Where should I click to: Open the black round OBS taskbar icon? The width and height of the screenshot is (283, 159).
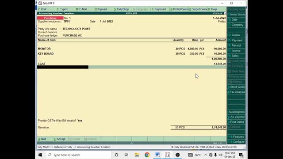[178, 155]
